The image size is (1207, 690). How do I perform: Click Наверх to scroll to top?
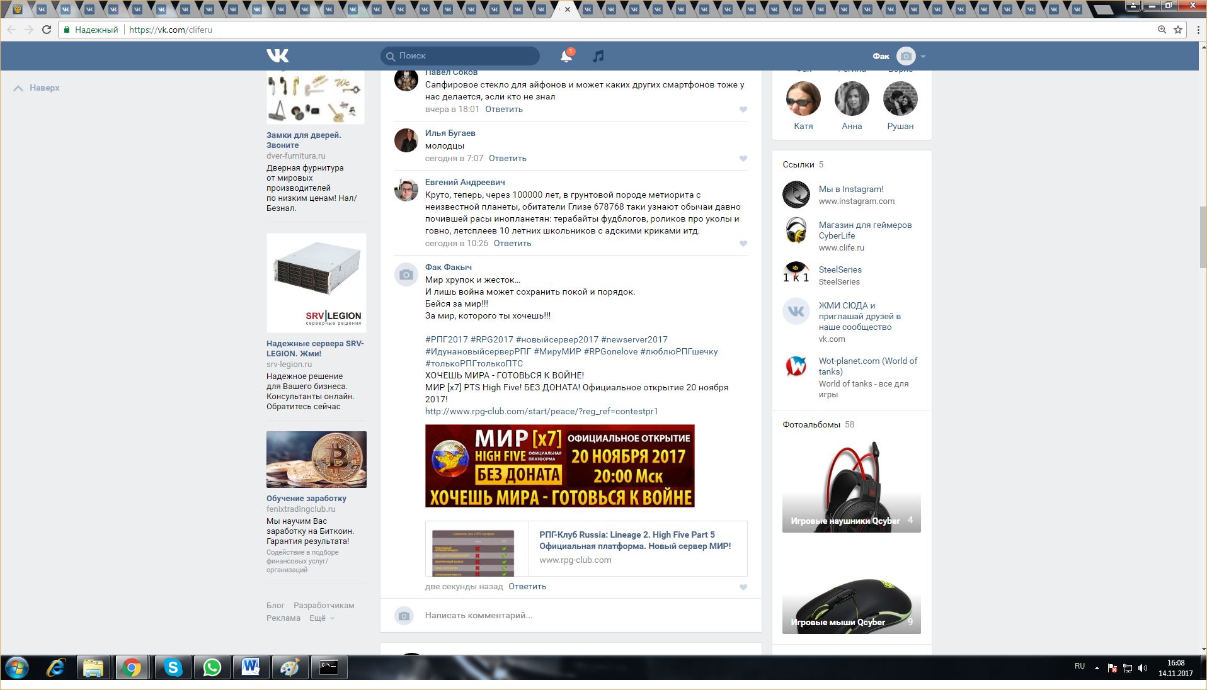pos(37,88)
